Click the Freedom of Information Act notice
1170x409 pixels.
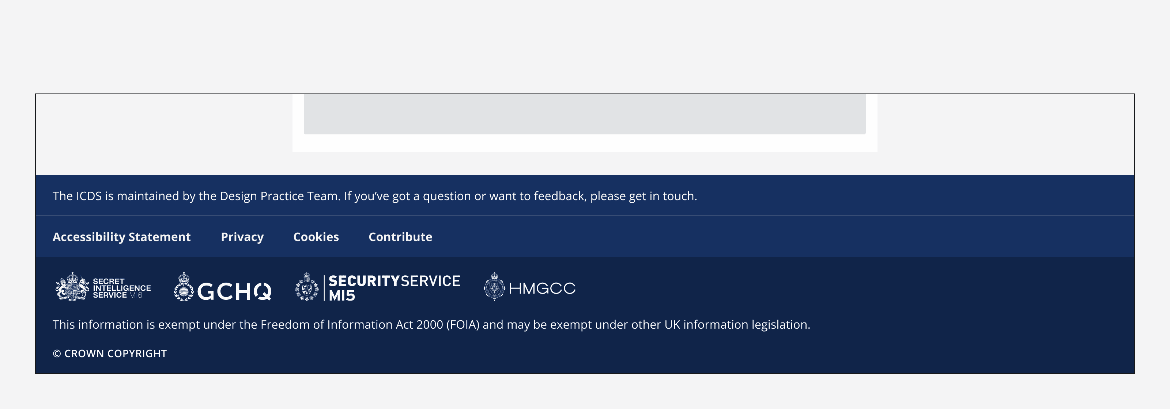(x=431, y=325)
